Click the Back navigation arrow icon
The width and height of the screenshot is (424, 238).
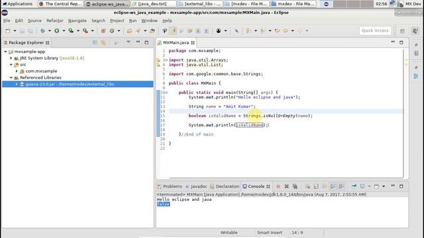click(x=286, y=31)
